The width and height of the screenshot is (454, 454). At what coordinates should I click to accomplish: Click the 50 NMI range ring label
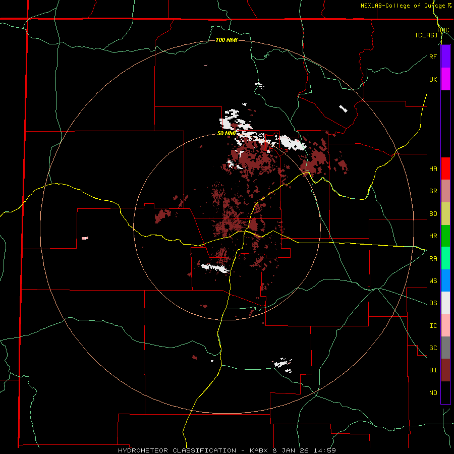[x=226, y=134]
